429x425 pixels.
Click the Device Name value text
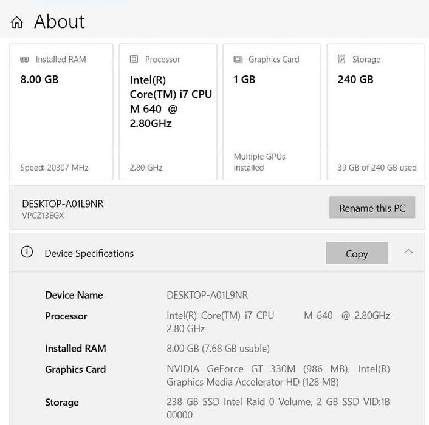click(207, 295)
